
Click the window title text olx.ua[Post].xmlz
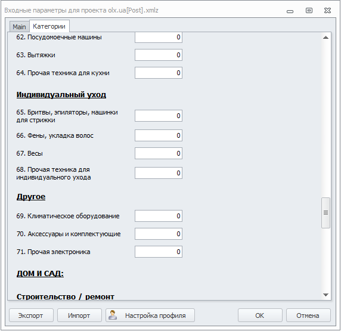click(133, 10)
